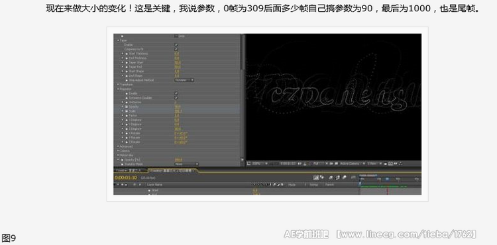Toggle the Symmetric Doubler checkbox
Image resolution: width=497 pixels, height=245 pixels.
click(176, 97)
